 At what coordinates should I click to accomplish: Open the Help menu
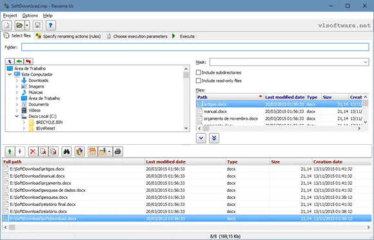tap(48, 15)
